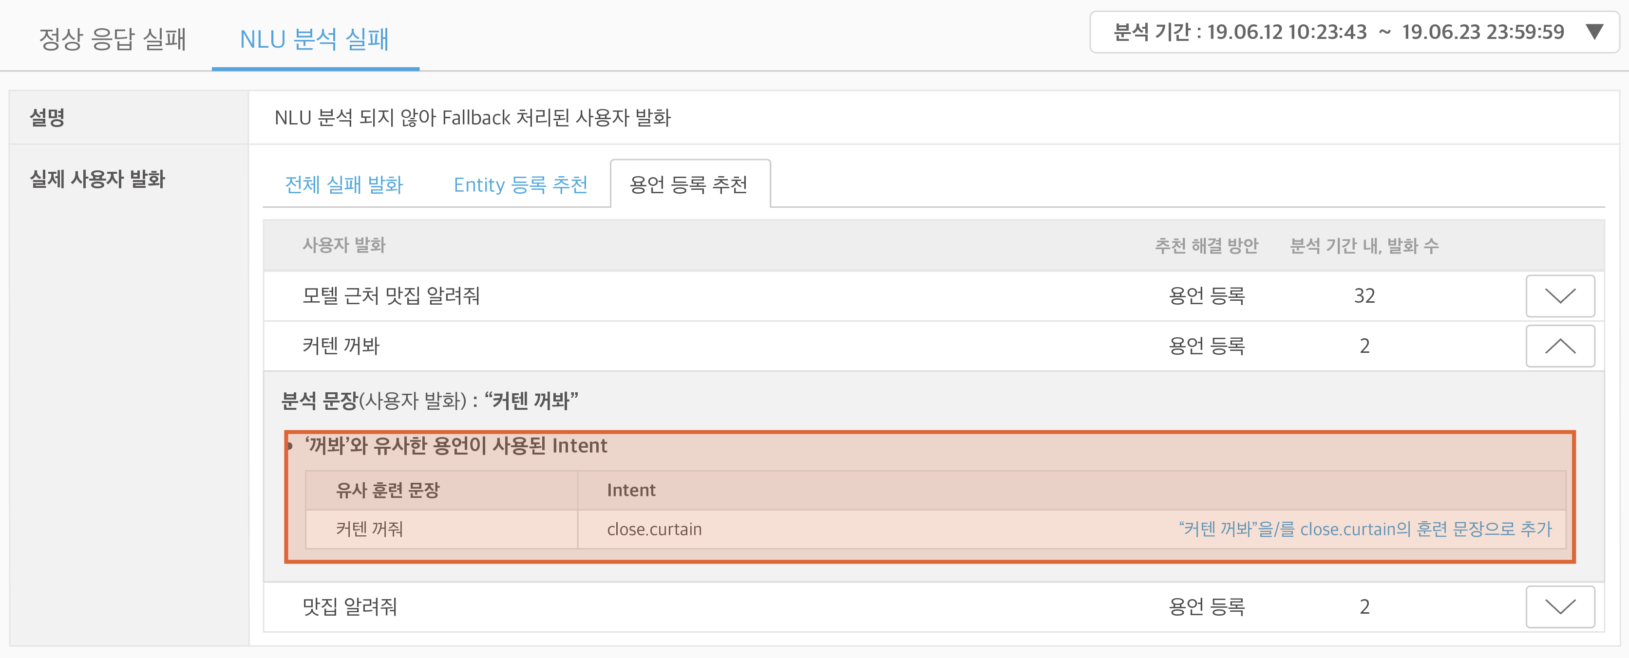Open the 분석 기간 date range dropdown

pos(1338,32)
